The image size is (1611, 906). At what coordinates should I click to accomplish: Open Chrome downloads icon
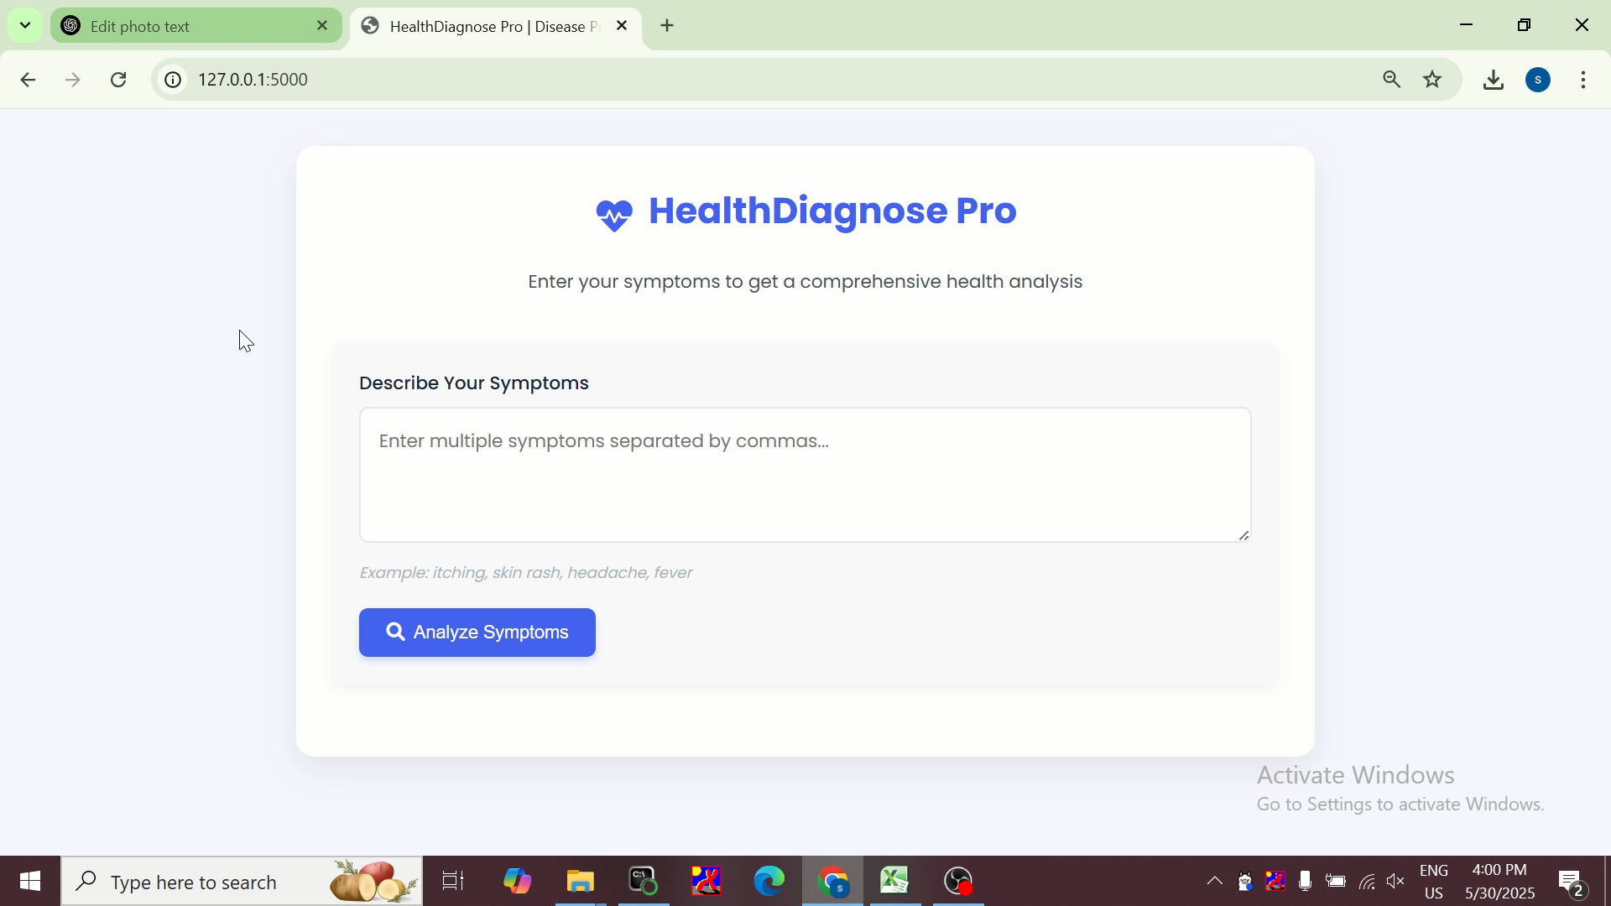tap(1493, 80)
